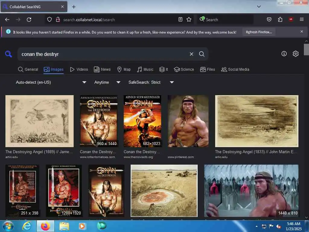309x232 pixels.
Task: Open the clock showing 5:46 AM
Action: click(294, 226)
